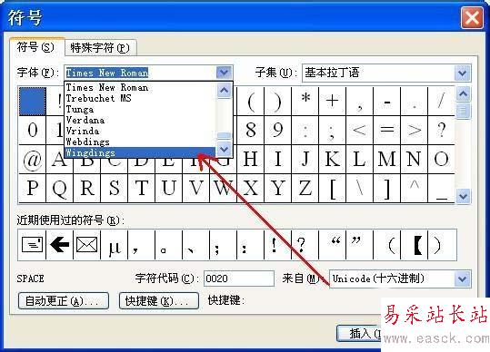Choose the greater-than > character cell
Viewport: 490px width, 352px height.
pos(414,130)
